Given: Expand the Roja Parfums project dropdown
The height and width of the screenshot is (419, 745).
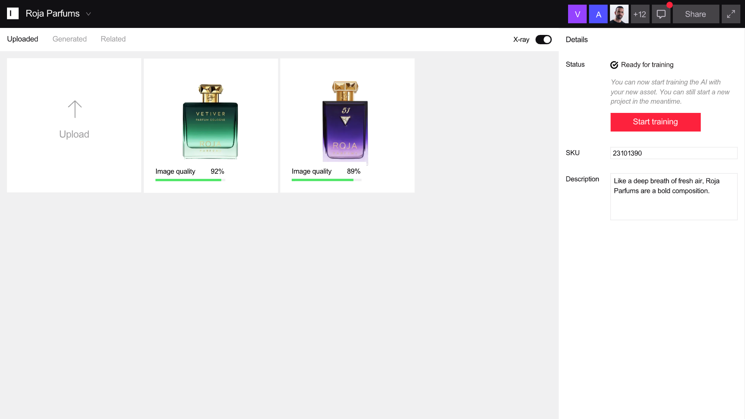Looking at the screenshot, I should tap(88, 14).
